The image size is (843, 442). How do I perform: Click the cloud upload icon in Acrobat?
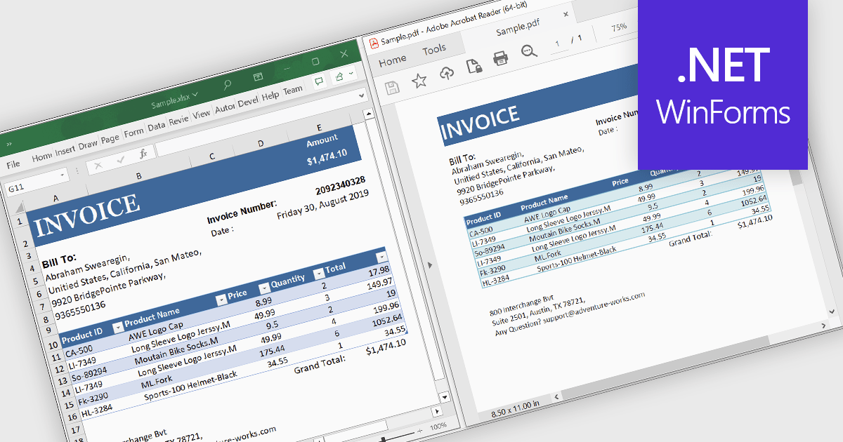click(447, 72)
